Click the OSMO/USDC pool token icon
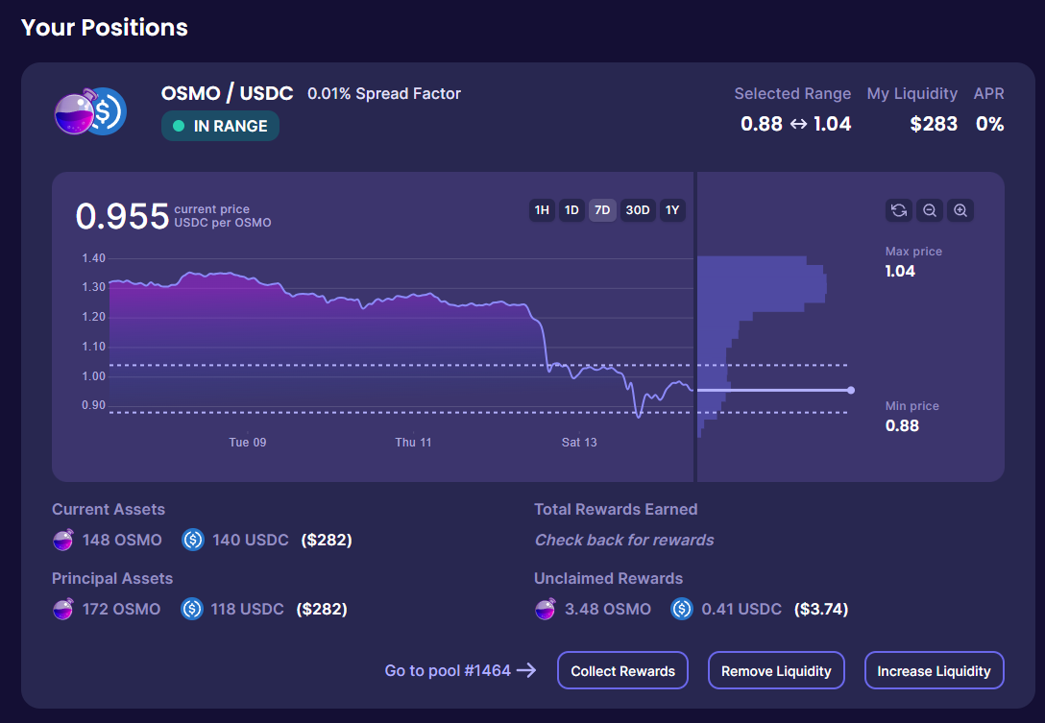This screenshot has height=723, width=1045. 89,111
